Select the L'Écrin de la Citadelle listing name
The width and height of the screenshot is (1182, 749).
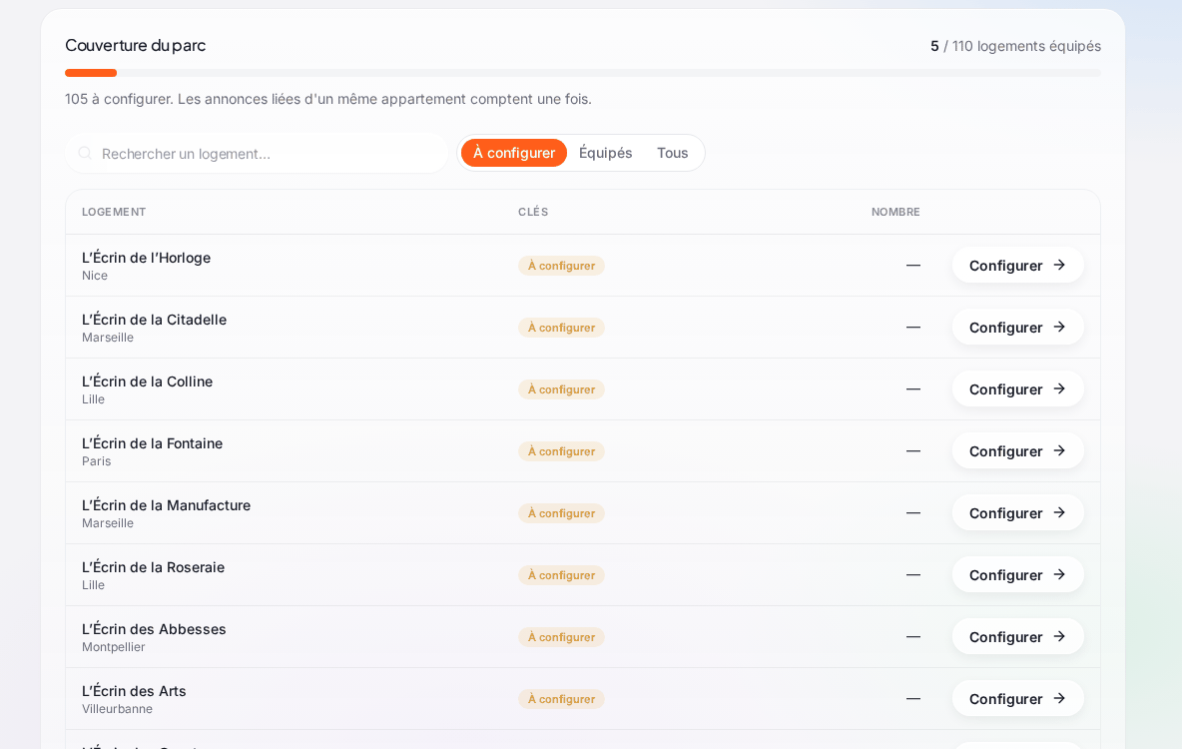click(x=154, y=319)
